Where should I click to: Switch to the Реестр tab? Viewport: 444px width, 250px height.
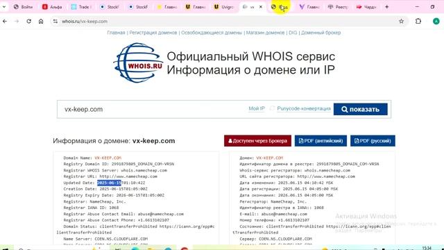(x=338, y=7)
